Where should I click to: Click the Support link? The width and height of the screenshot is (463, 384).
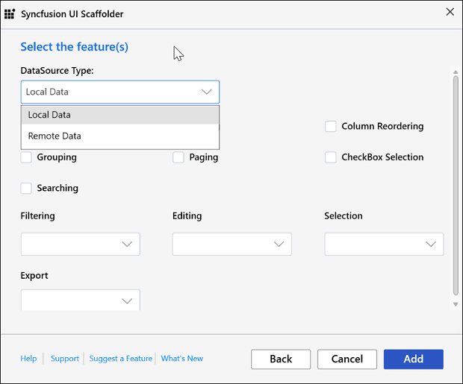click(x=65, y=359)
